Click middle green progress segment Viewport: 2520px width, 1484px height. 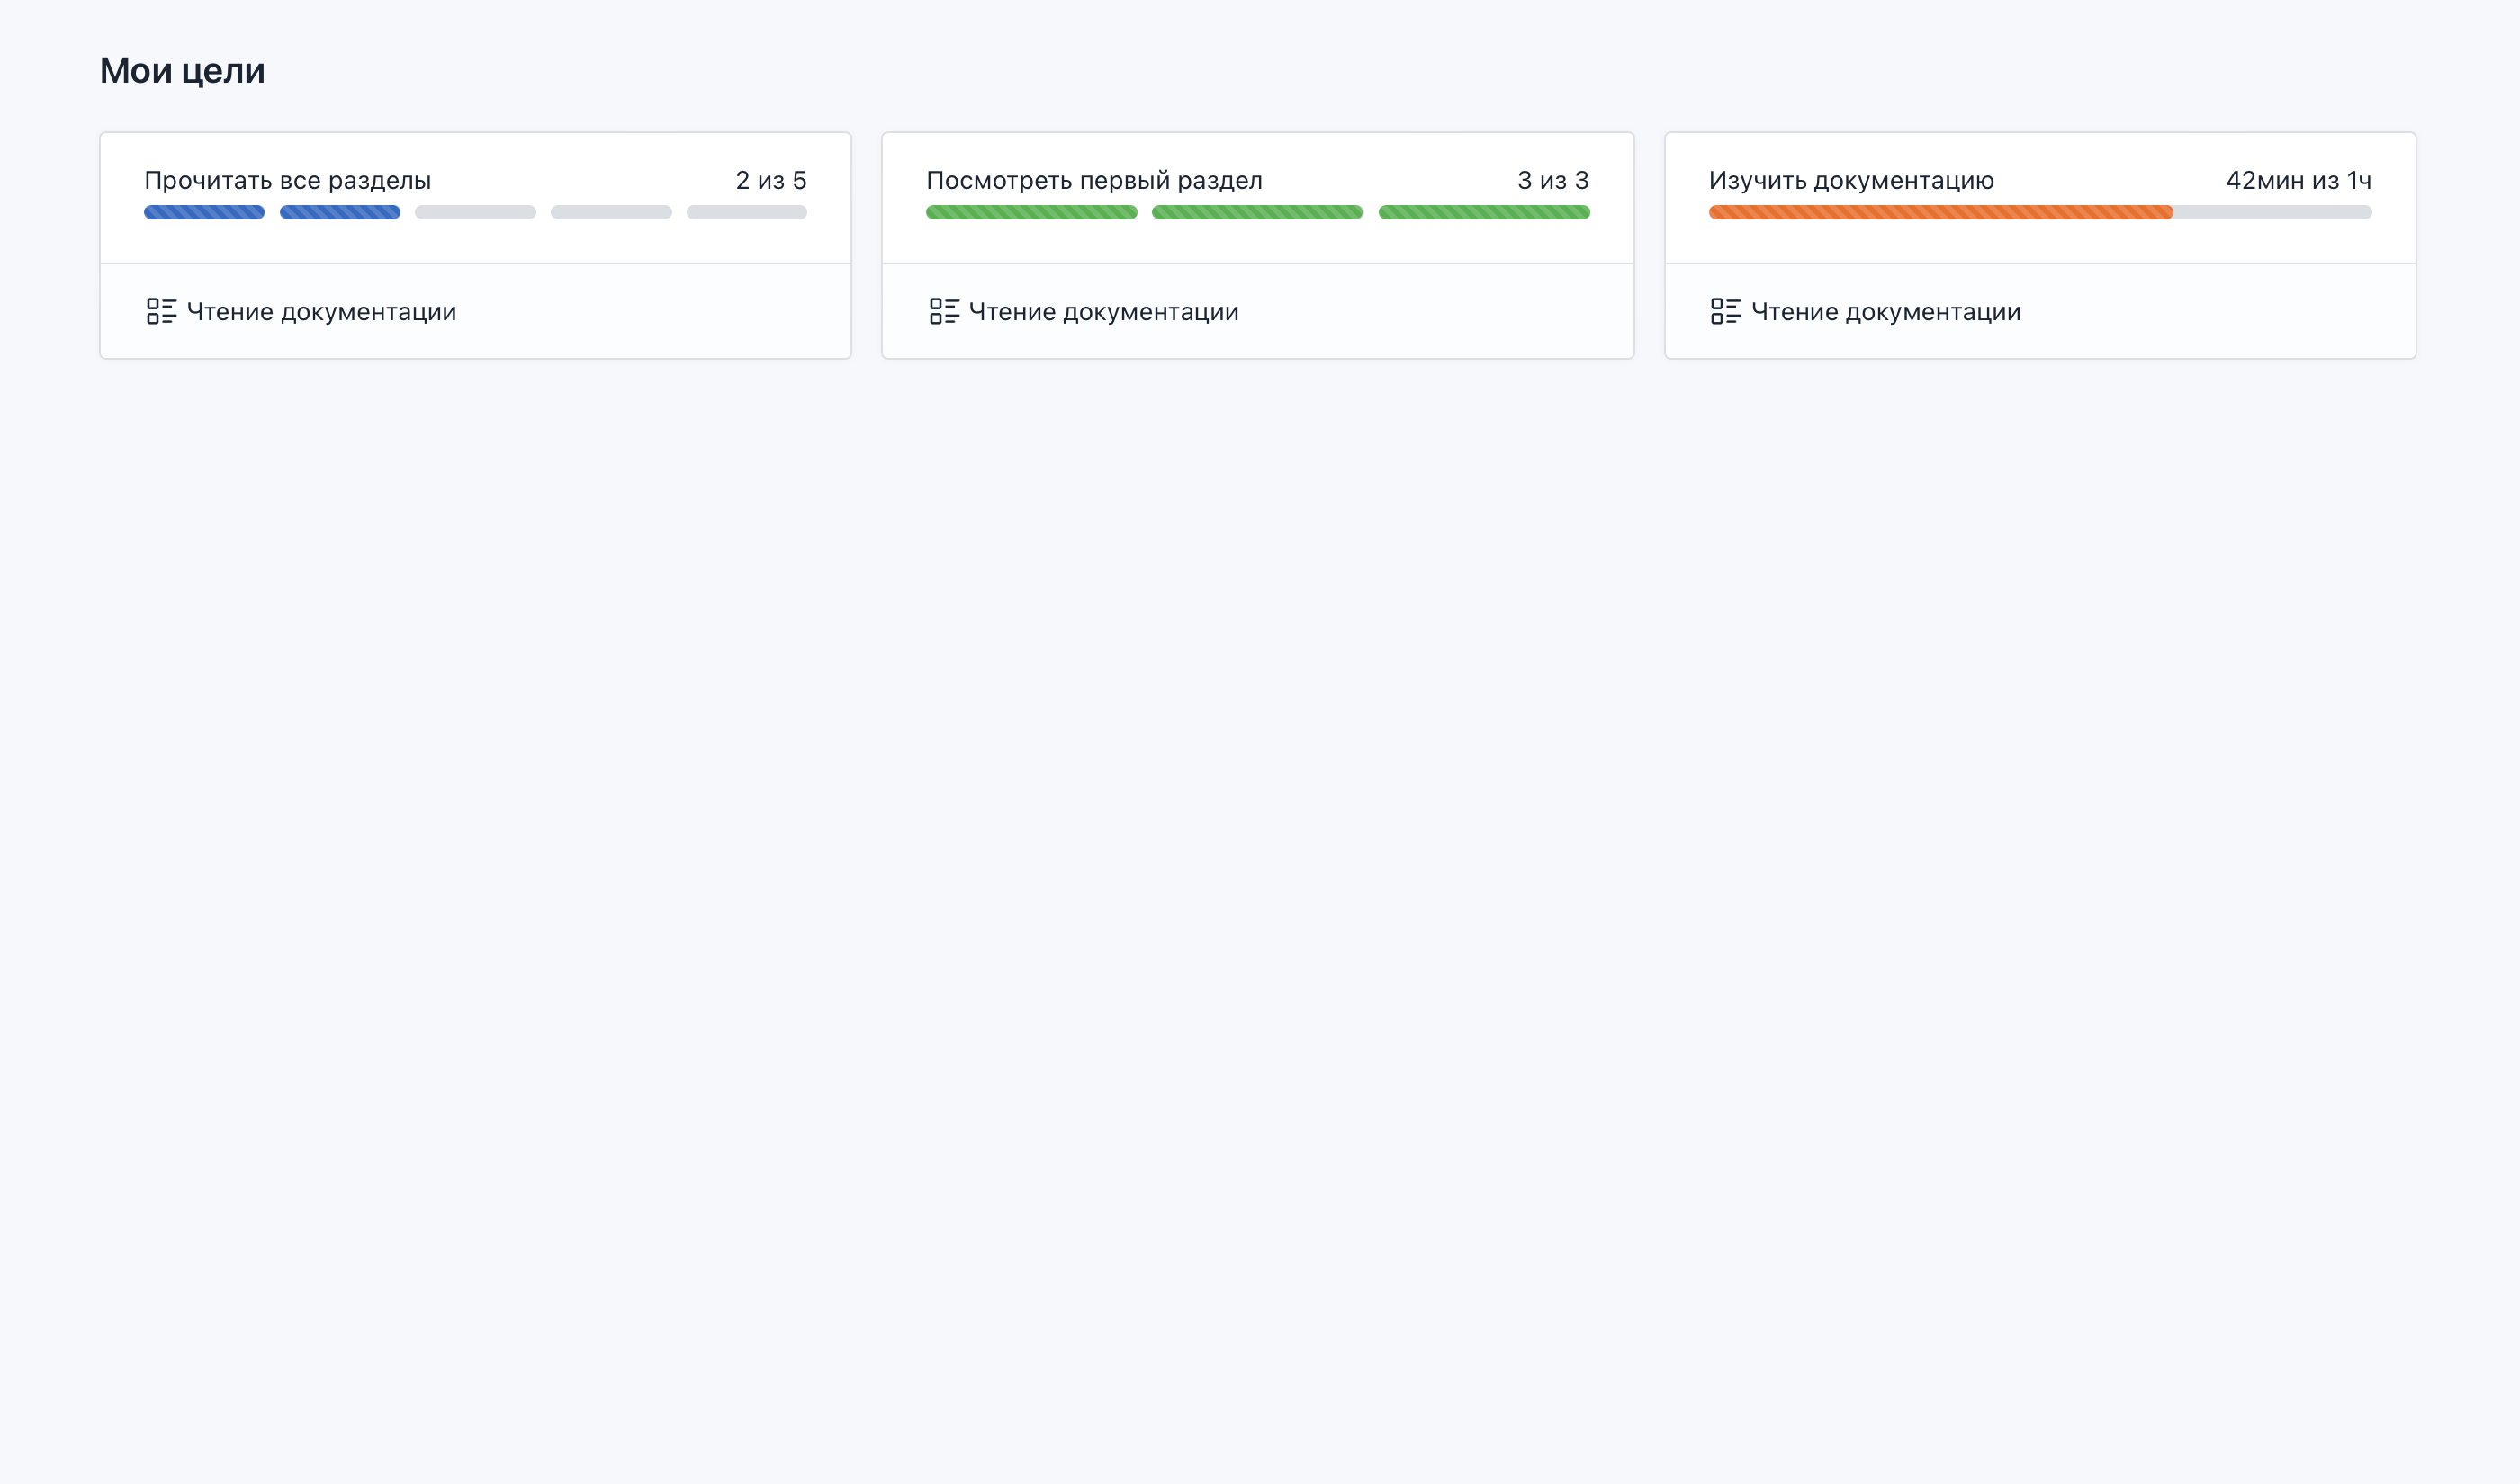(x=1257, y=212)
